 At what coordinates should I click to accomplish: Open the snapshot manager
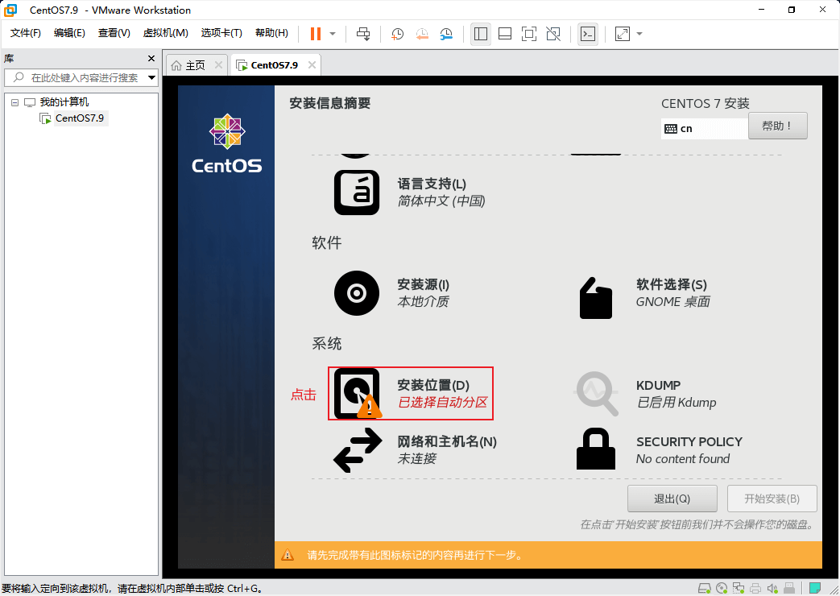(446, 35)
